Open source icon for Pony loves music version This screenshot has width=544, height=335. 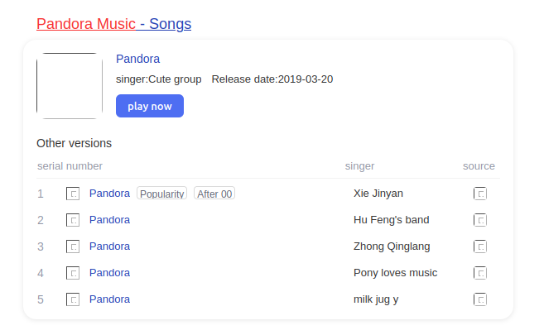click(x=480, y=273)
